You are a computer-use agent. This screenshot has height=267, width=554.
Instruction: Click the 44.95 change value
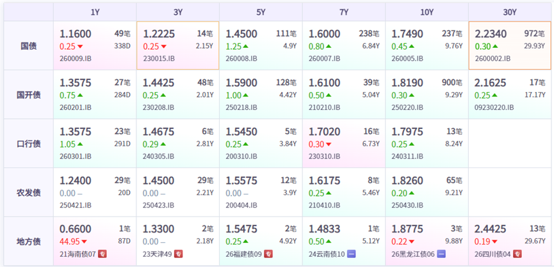[69, 241]
